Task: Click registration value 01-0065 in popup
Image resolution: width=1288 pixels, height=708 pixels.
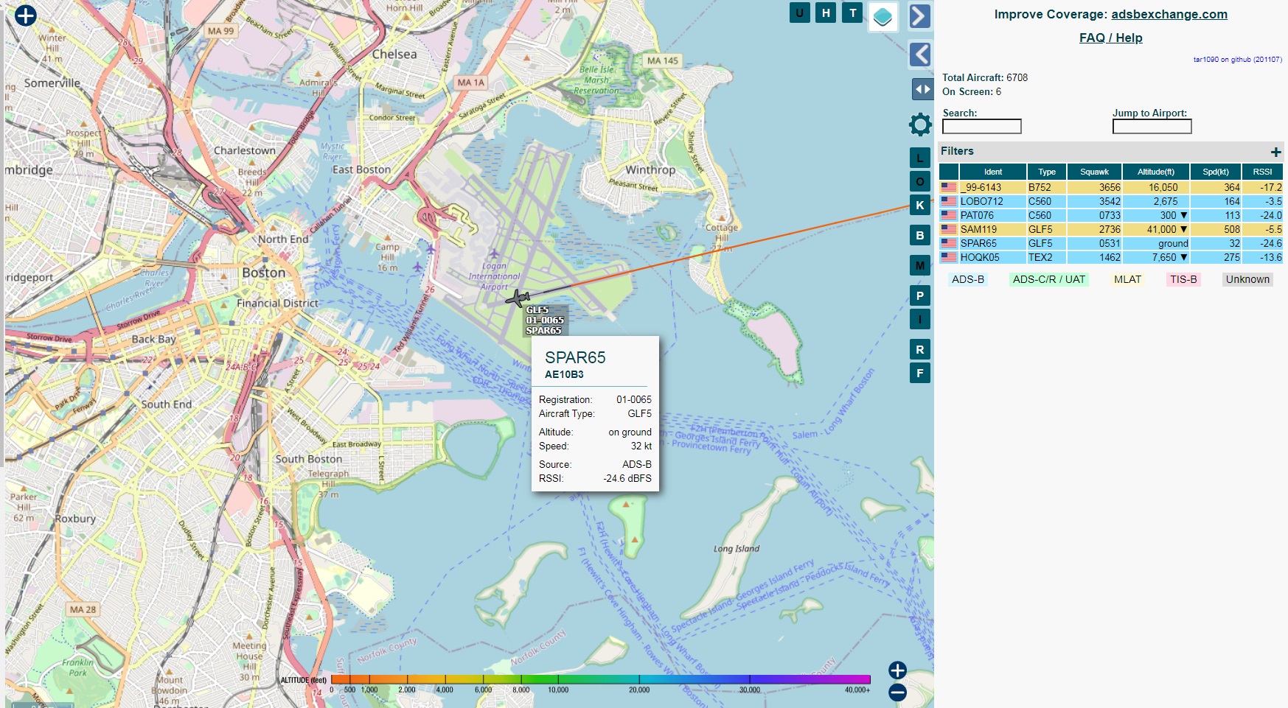Action: click(x=634, y=399)
